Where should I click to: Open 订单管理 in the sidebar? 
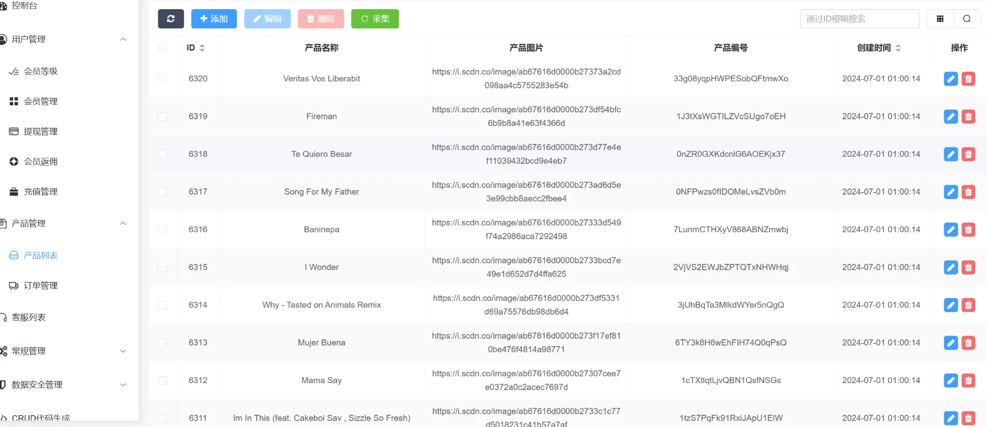(x=41, y=286)
